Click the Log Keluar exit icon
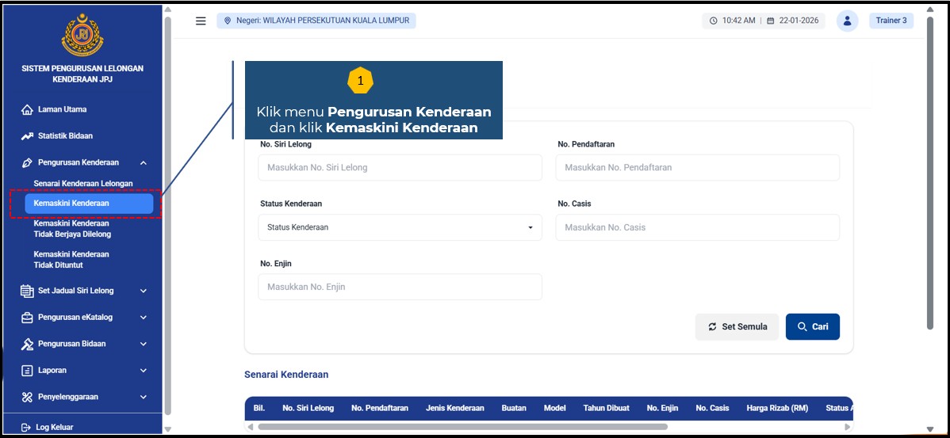Viewport: 950px width, 438px height. (25, 428)
